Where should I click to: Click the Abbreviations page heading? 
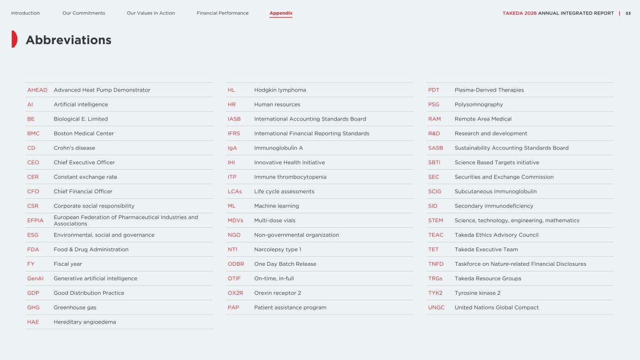point(68,40)
